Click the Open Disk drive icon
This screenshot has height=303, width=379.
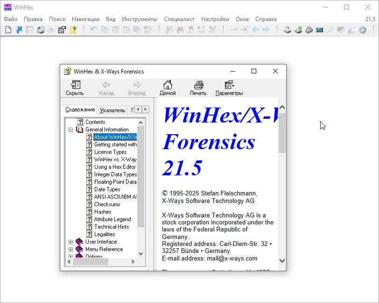(x=288, y=30)
